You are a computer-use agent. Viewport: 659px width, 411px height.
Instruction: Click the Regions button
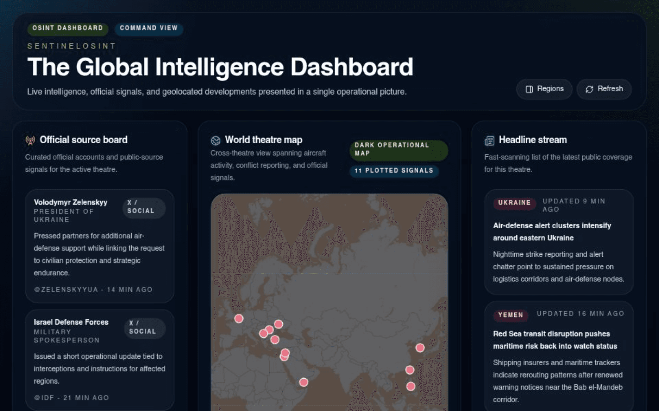click(x=544, y=89)
